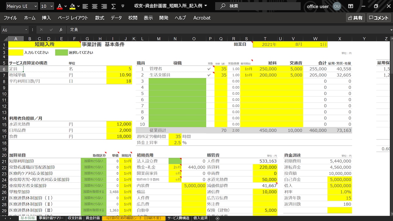The width and height of the screenshot is (393, 221).
Task: Select the 定員 value cell showing 5
Action: [x=119, y=69]
